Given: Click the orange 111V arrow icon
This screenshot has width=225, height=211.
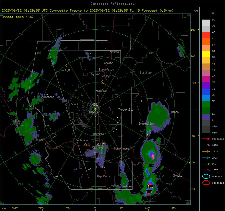Looking at the screenshot, I should [x=206, y=151].
